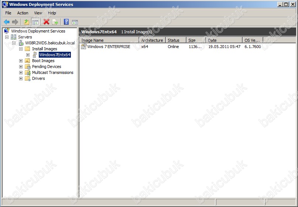Collapse the Install Images node
This screenshot has height=207, width=298.
[x=21, y=49]
